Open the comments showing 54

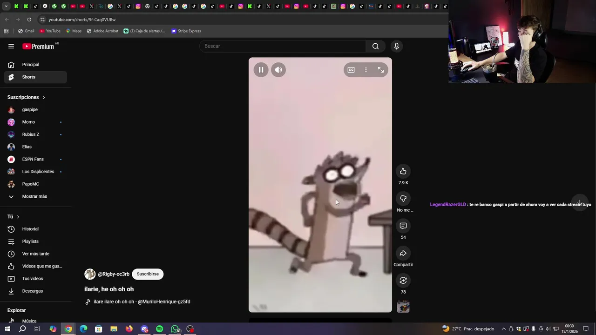(x=403, y=226)
